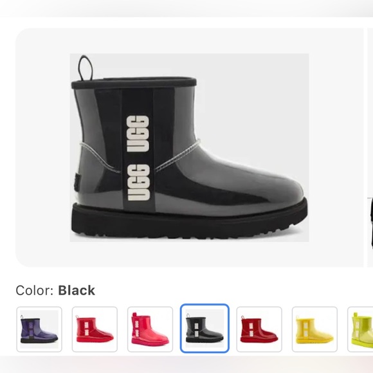
Task: Click the "Color:" label text
Action: (x=35, y=291)
